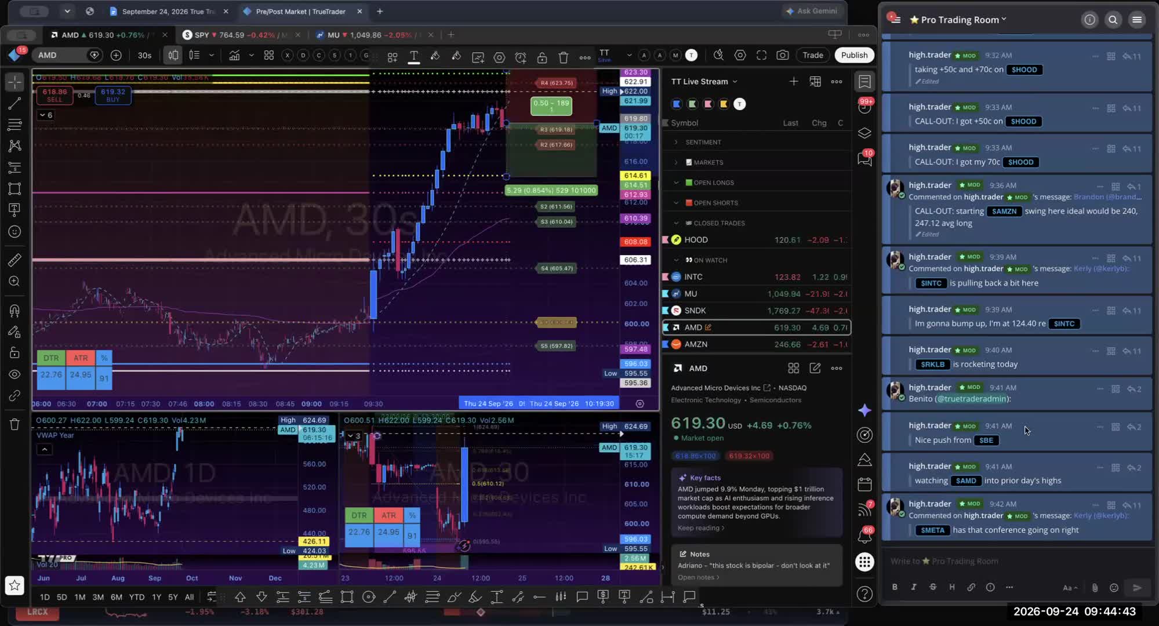This screenshot has height=626, width=1159.
Task: Toggle magnet mode in left sidebar
Action: [14, 311]
